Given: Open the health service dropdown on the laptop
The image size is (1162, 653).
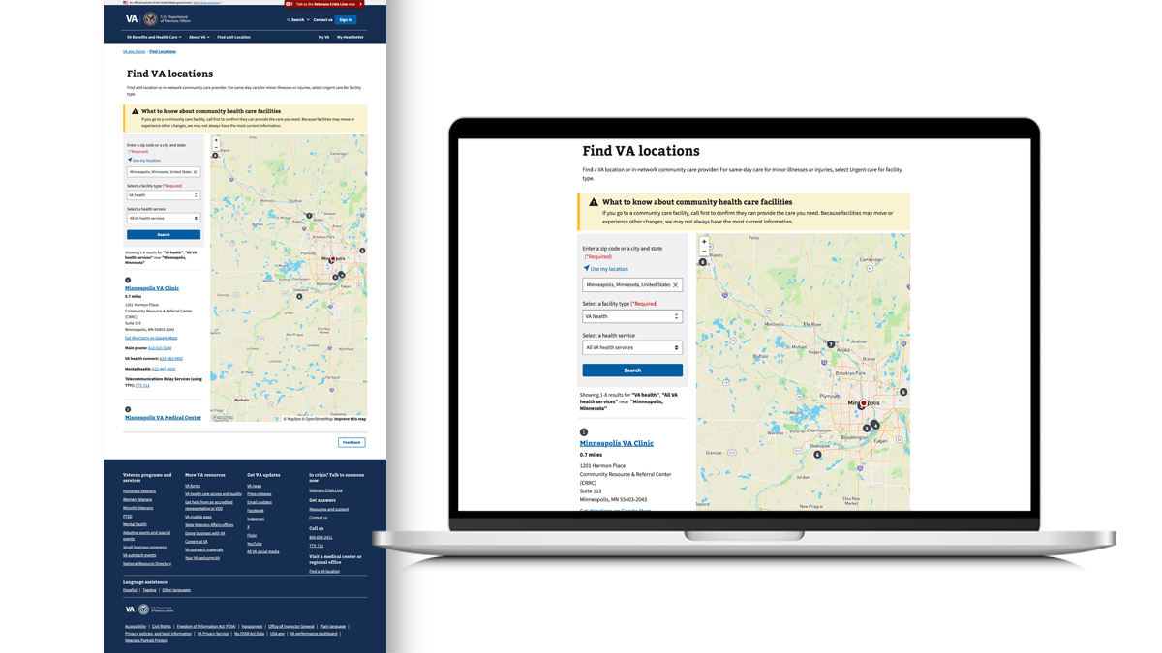Looking at the screenshot, I should coord(632,347).
